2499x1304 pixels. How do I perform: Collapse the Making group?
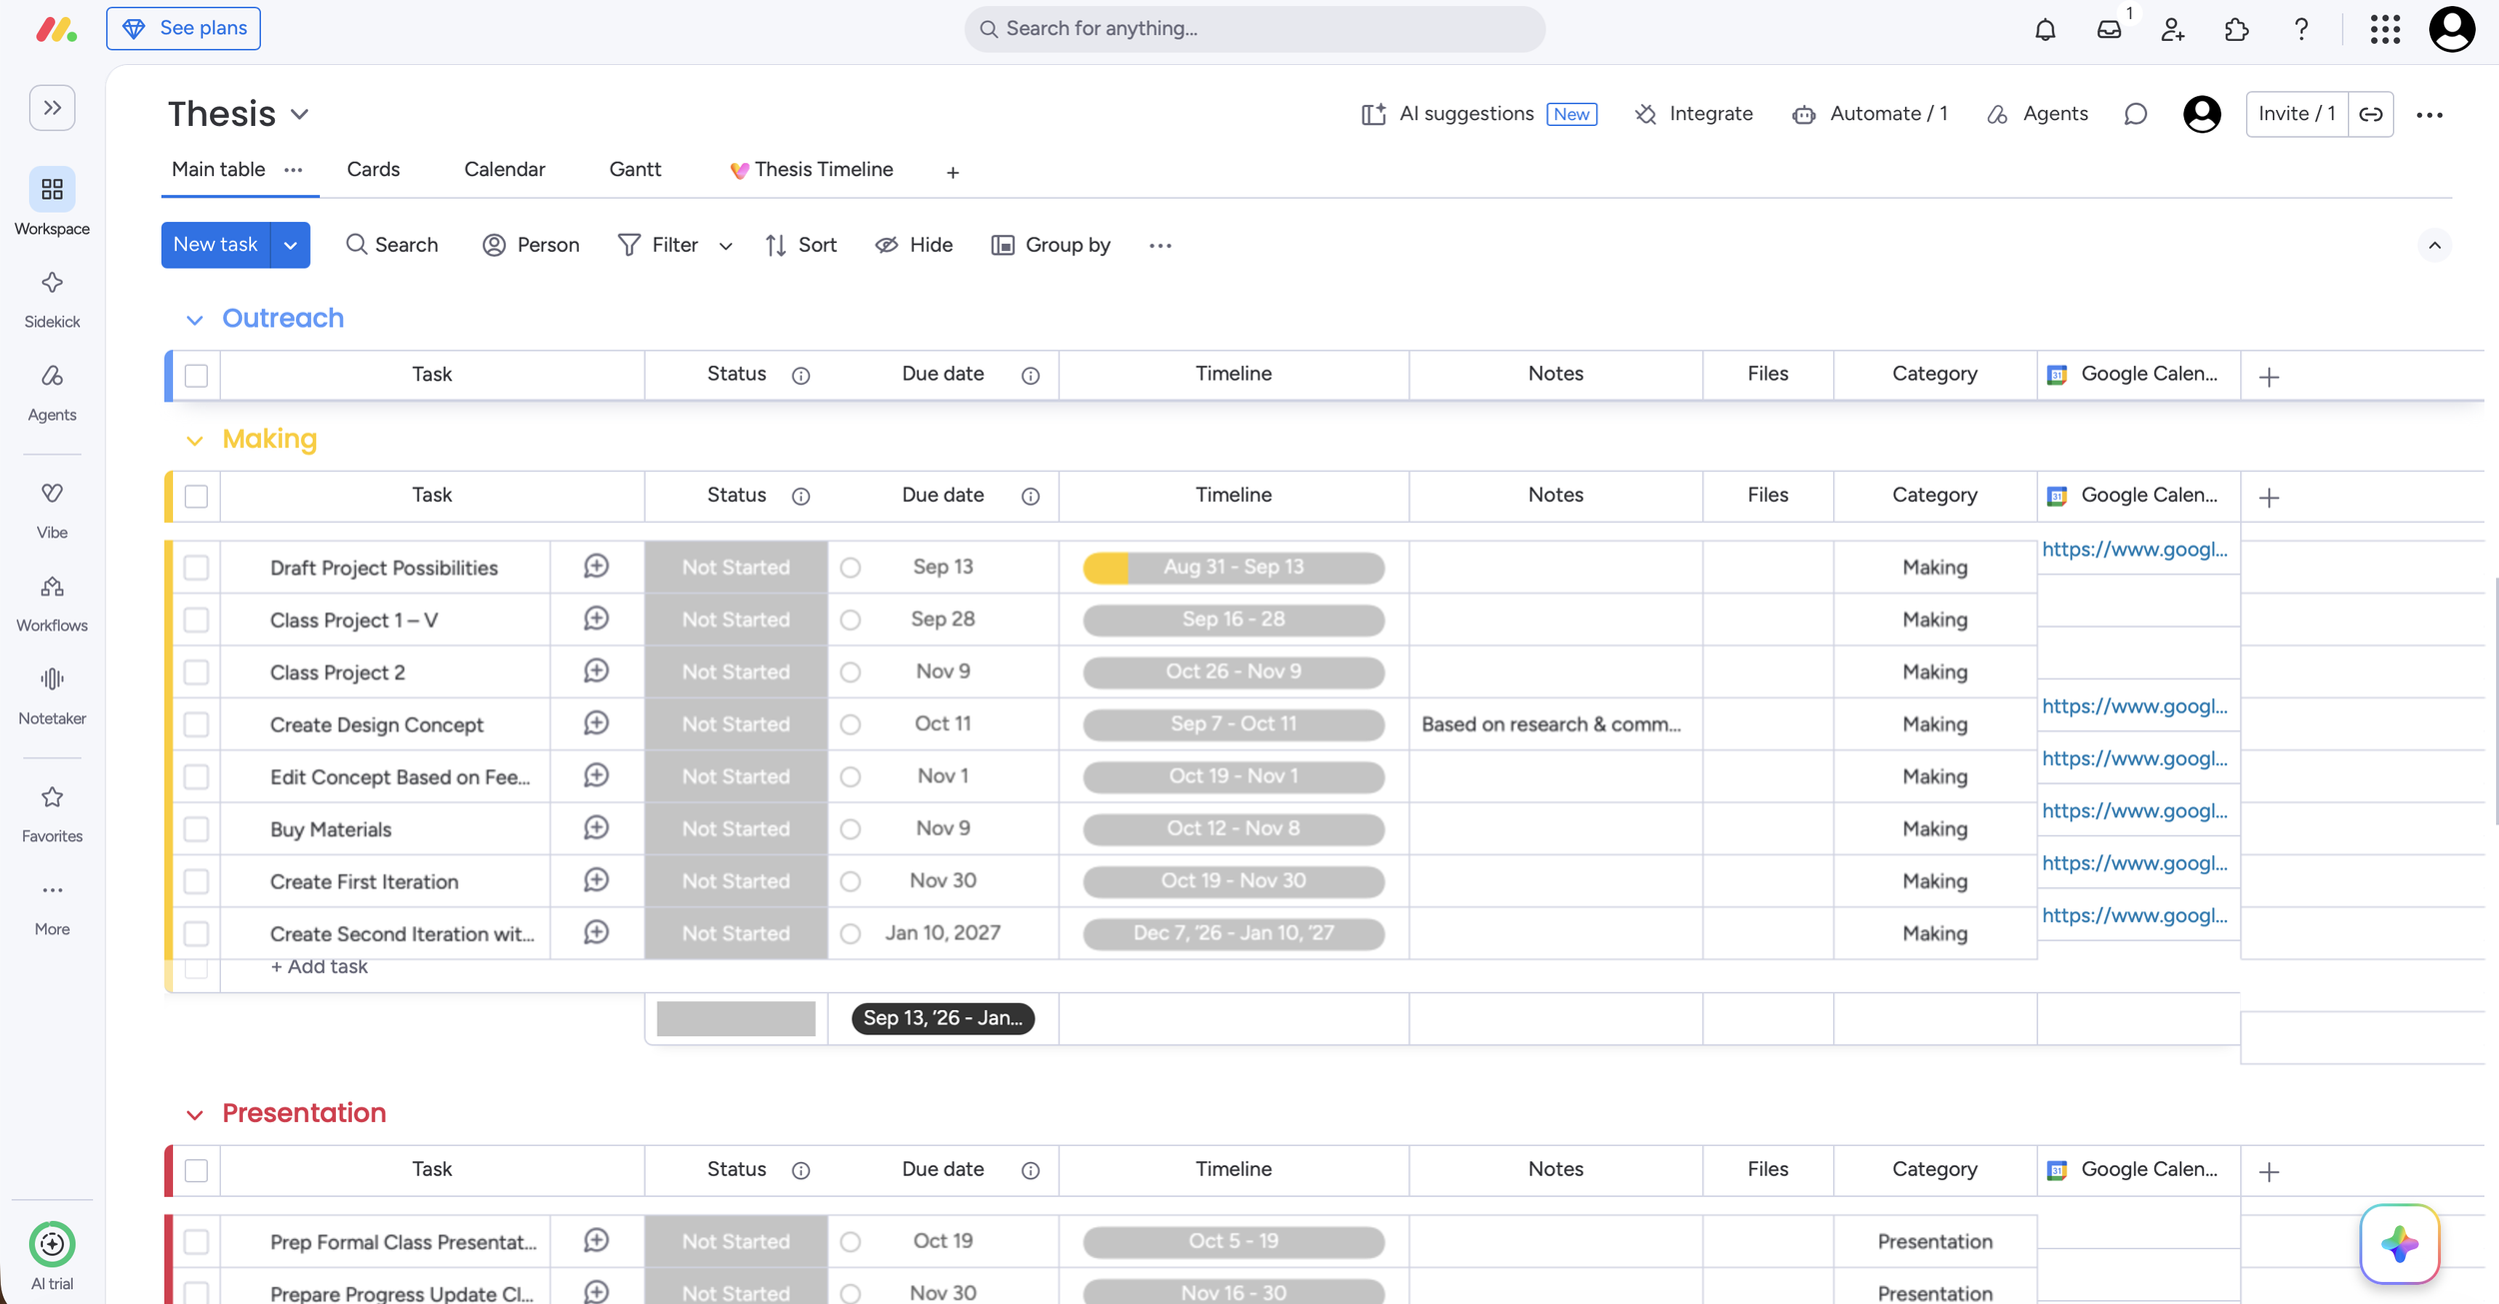[194, 441]
